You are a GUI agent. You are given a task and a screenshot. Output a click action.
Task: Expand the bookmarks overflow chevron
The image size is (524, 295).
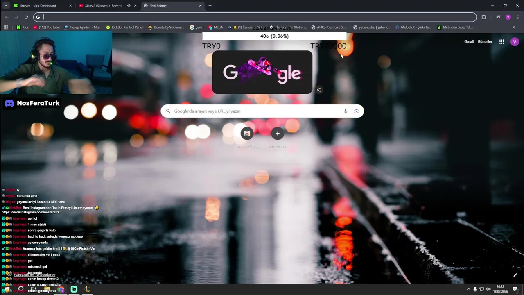(514, 27)
